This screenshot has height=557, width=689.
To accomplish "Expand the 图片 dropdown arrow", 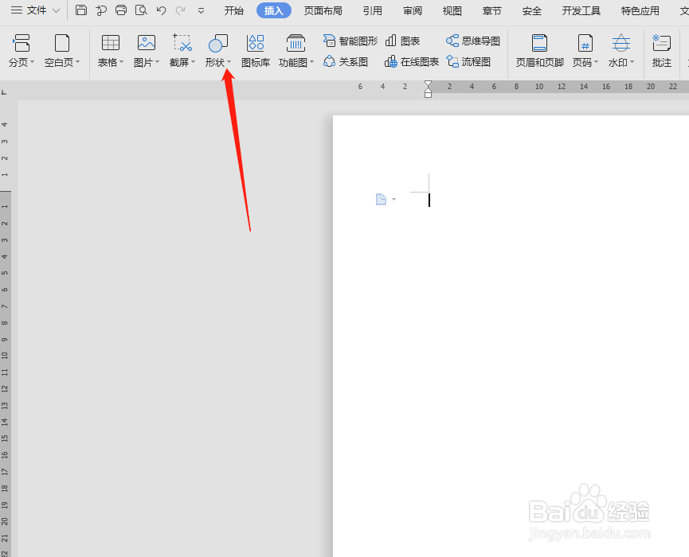I will 157,62.
